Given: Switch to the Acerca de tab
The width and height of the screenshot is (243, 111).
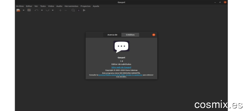Looking at the screenshot, I should pos(112,35).
